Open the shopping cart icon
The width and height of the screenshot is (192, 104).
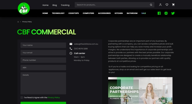click(173, 5)
